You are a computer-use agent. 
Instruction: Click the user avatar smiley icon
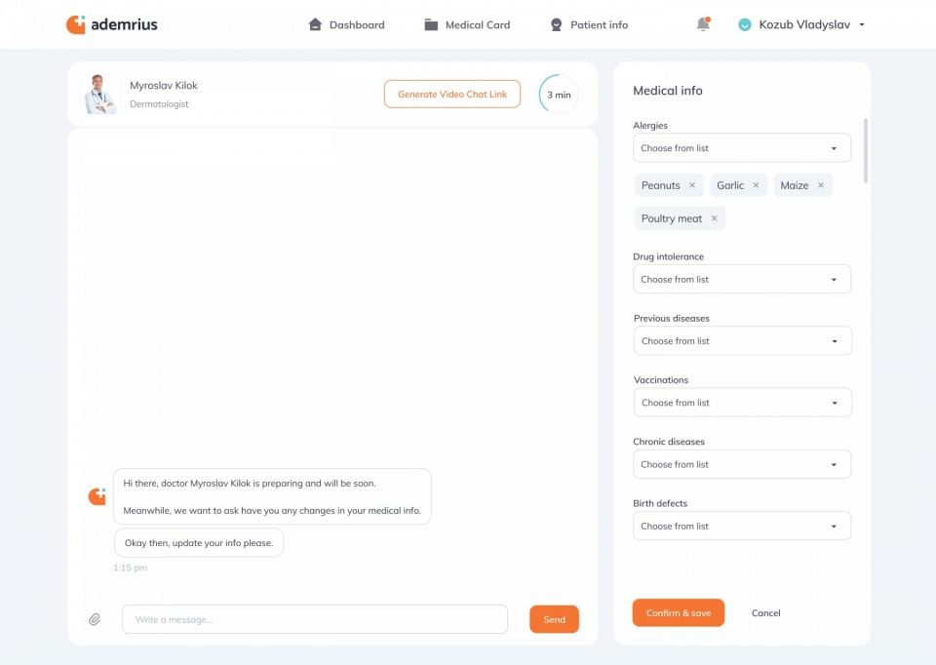tap(745, 24)
